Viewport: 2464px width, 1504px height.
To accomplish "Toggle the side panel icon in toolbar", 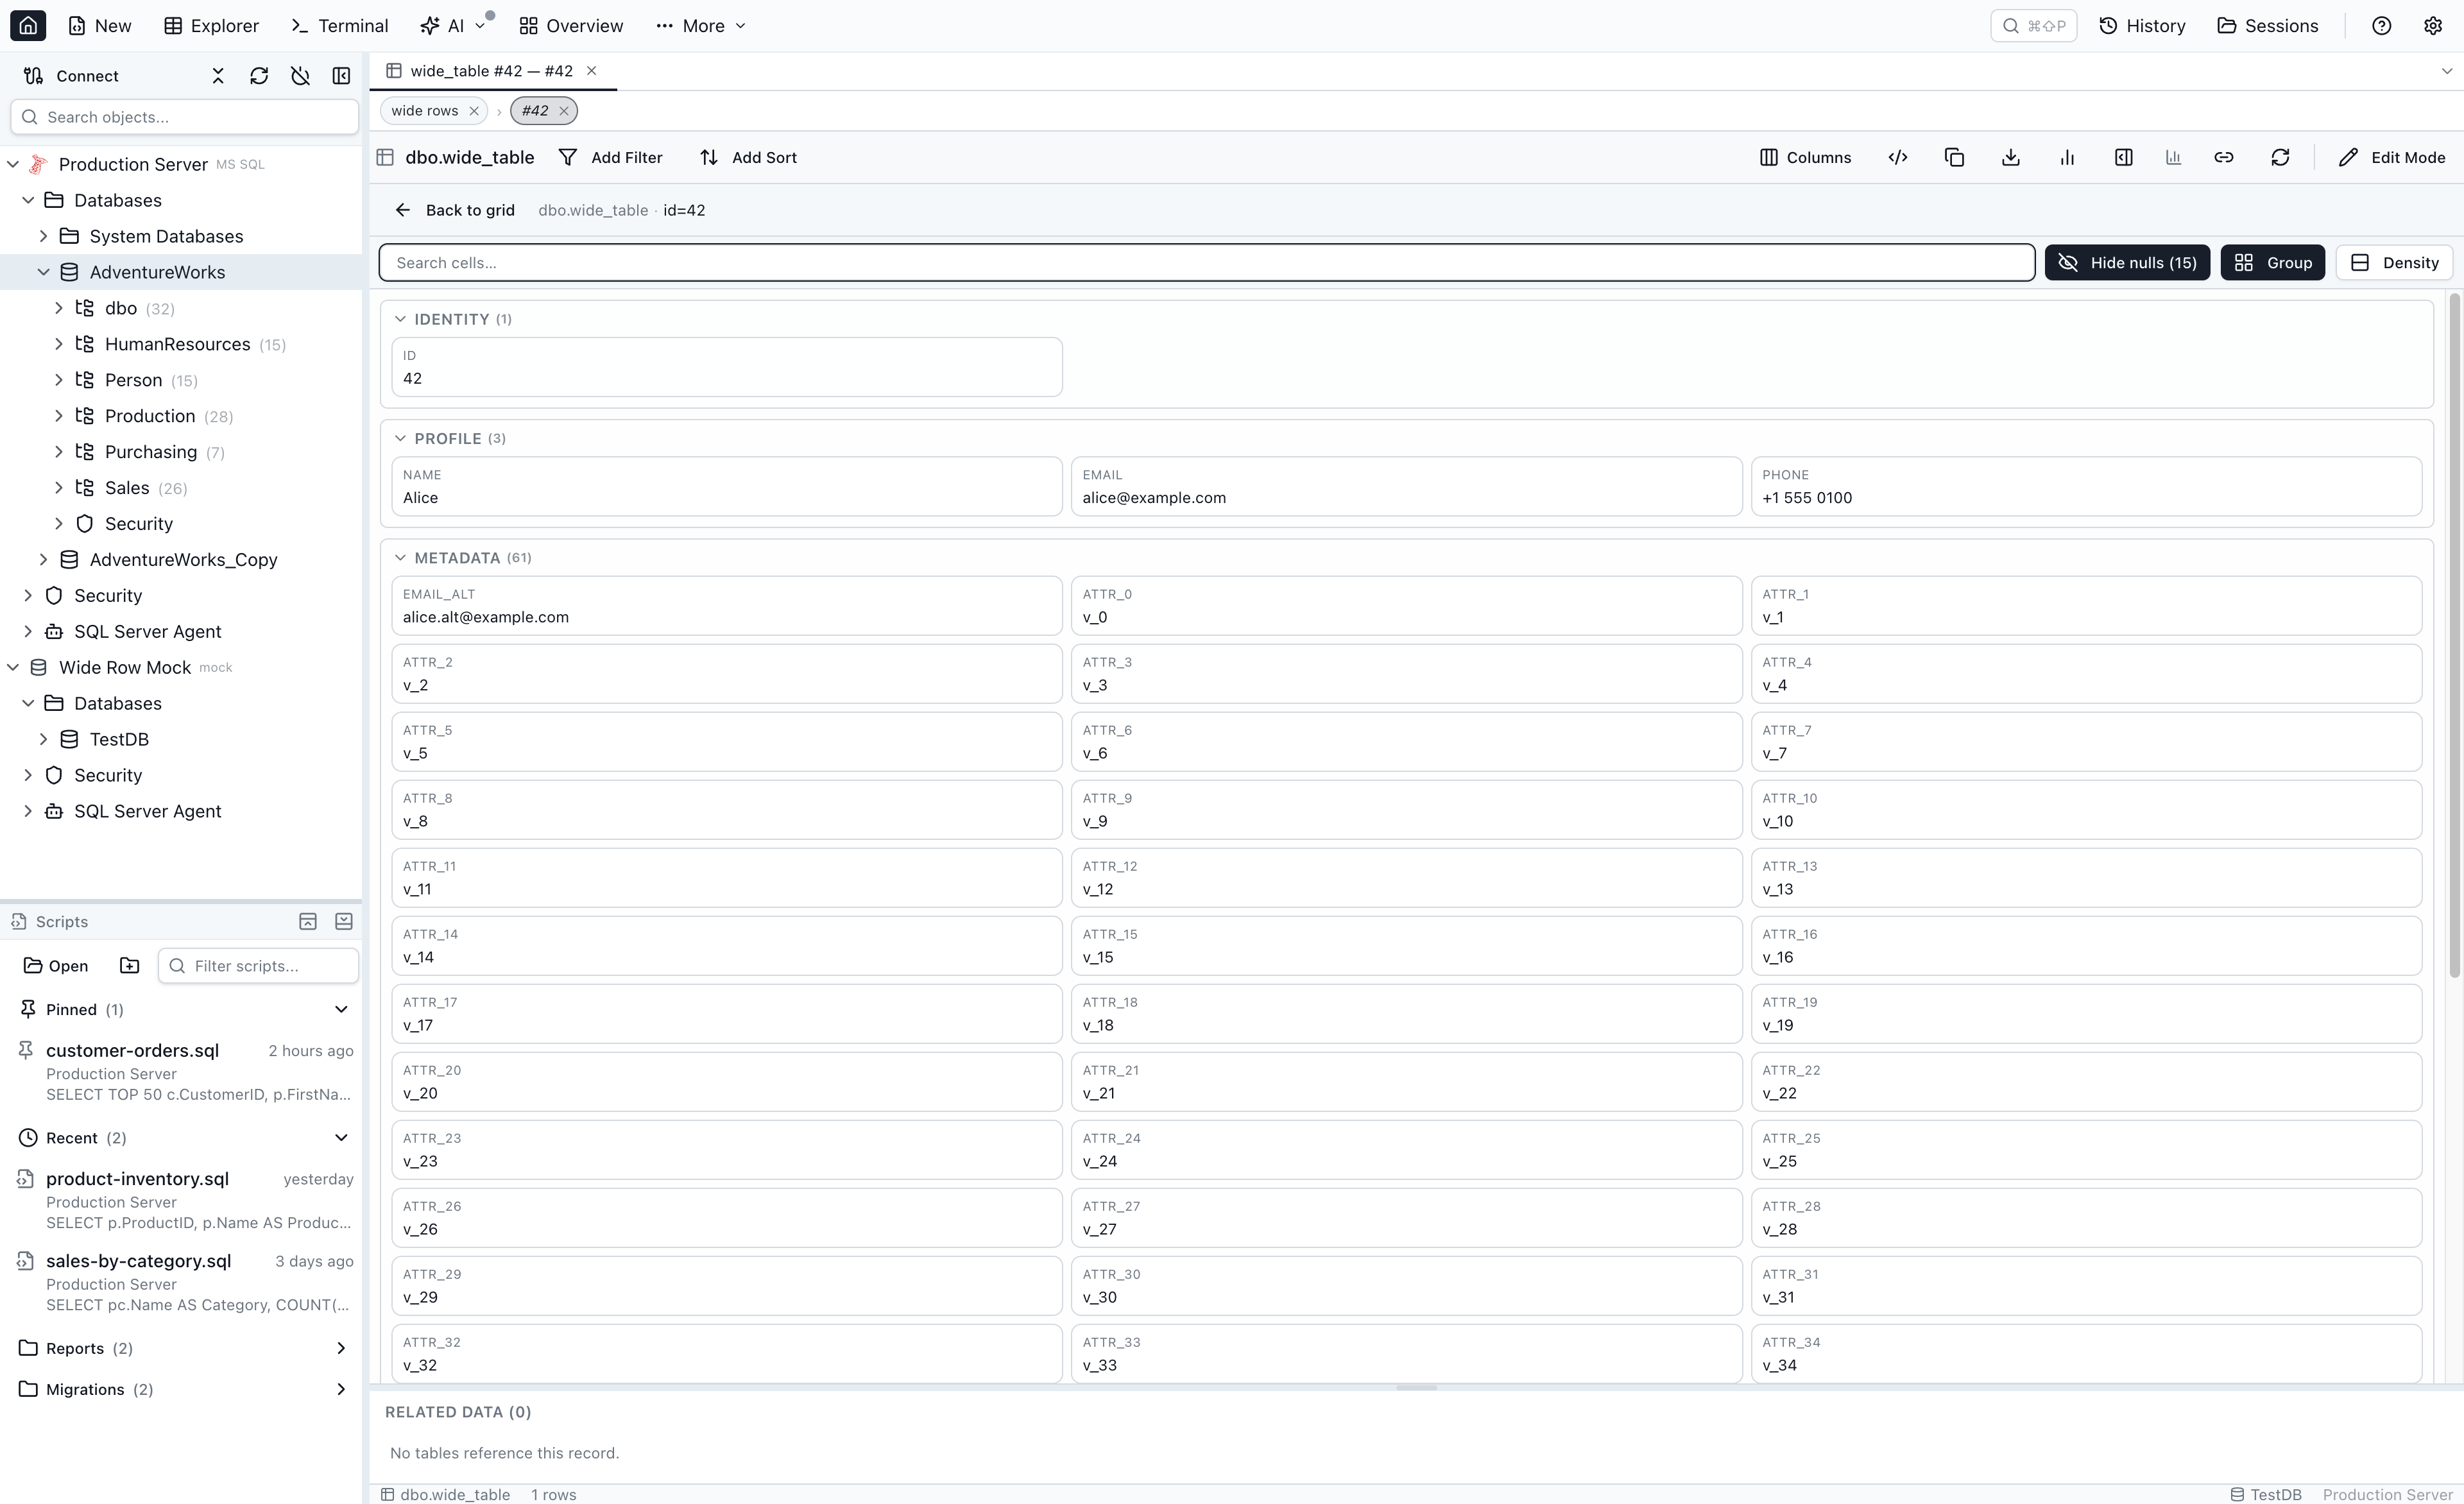I will point(2124,157).
